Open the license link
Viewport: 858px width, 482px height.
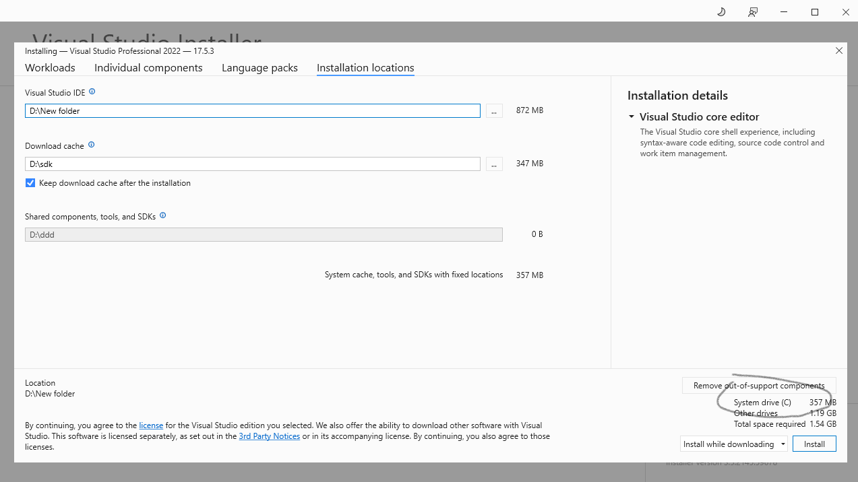[151, 425]
